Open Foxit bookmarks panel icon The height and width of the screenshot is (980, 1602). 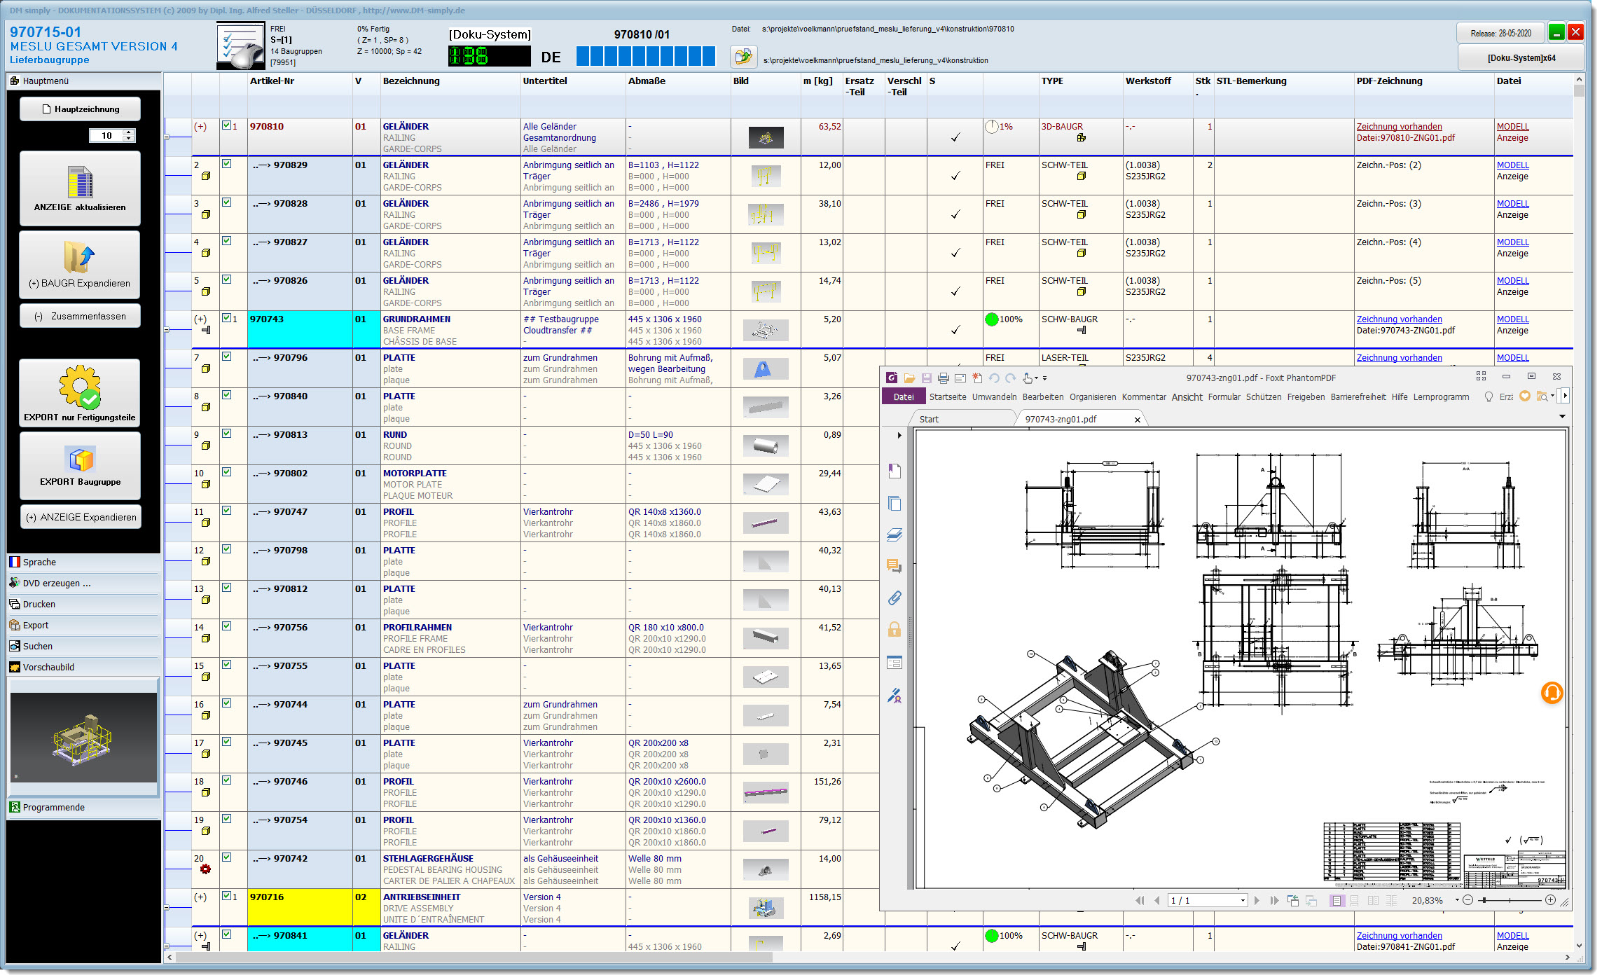tap(895, 471)
